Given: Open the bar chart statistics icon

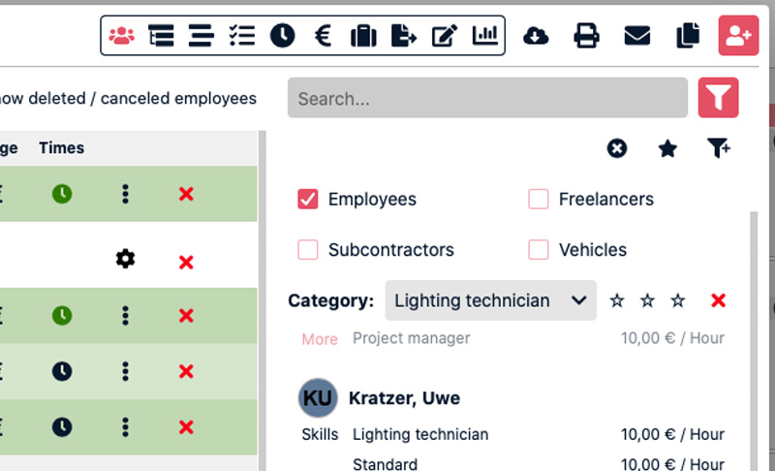Looking at the screenshot, I should tap(484, 36).
